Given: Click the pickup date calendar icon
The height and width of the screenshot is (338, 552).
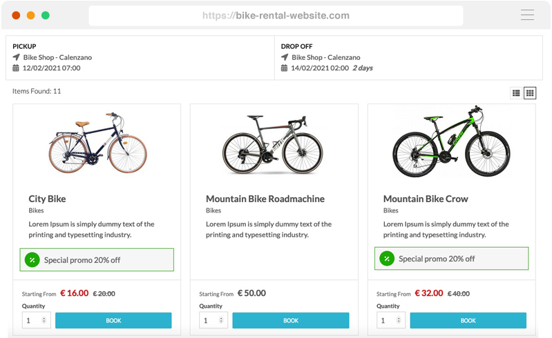Looking at the screenshot, I should pyautogui.click(x=17, y=68).
